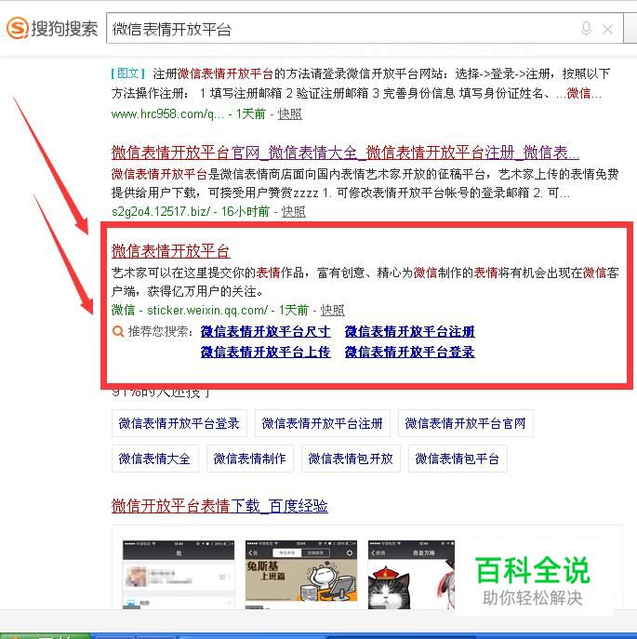The image size is (637, 639).
Task: Open 快照 for the hrc958.com result
Action: click(x=290, y=114)
